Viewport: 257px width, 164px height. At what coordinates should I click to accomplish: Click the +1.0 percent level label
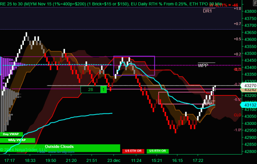[237, 9]
